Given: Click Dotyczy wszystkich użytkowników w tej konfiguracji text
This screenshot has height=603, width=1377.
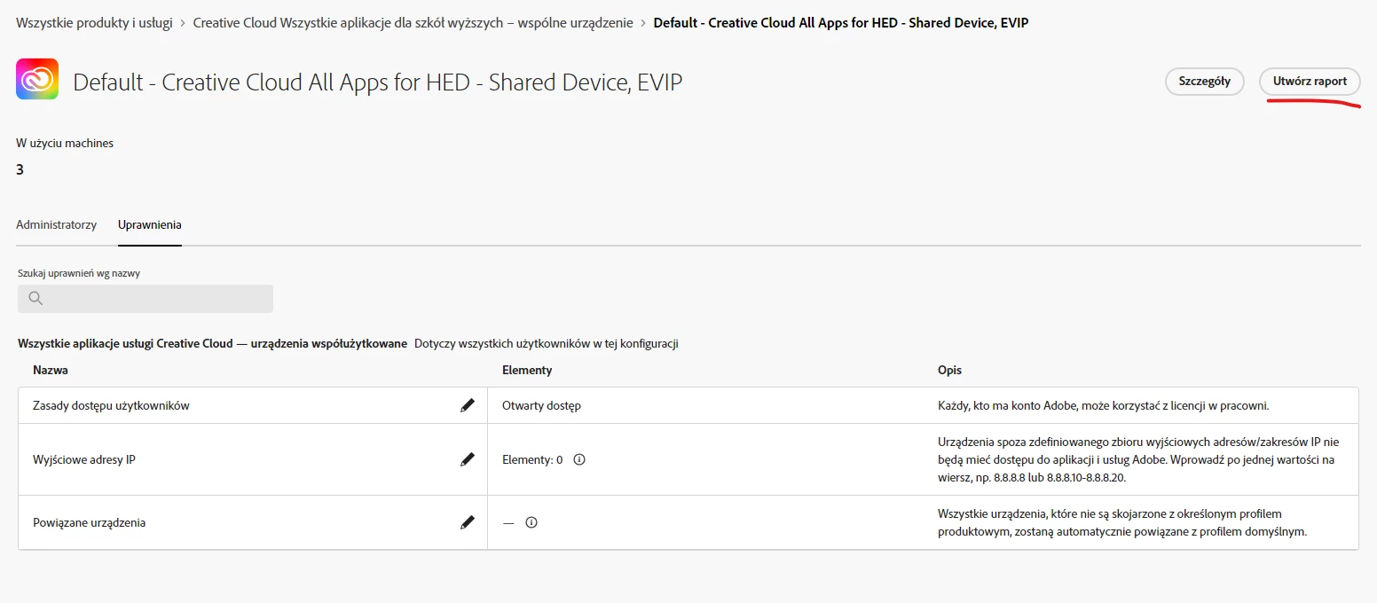Looking at the screenshot, I should (547, 343).
